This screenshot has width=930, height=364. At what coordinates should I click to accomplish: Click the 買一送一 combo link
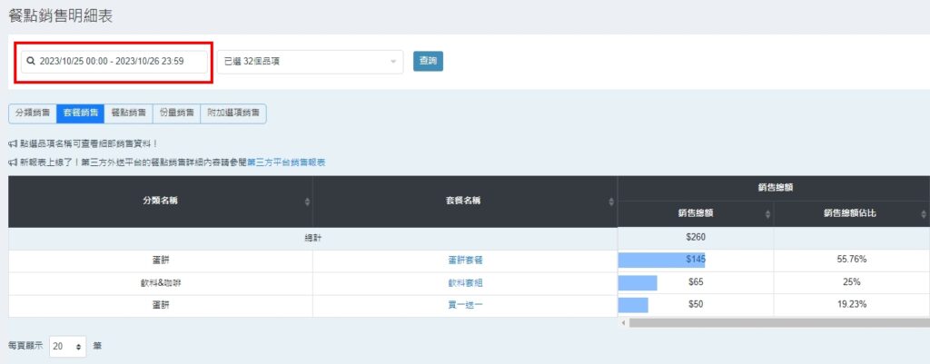click(464, 306)
